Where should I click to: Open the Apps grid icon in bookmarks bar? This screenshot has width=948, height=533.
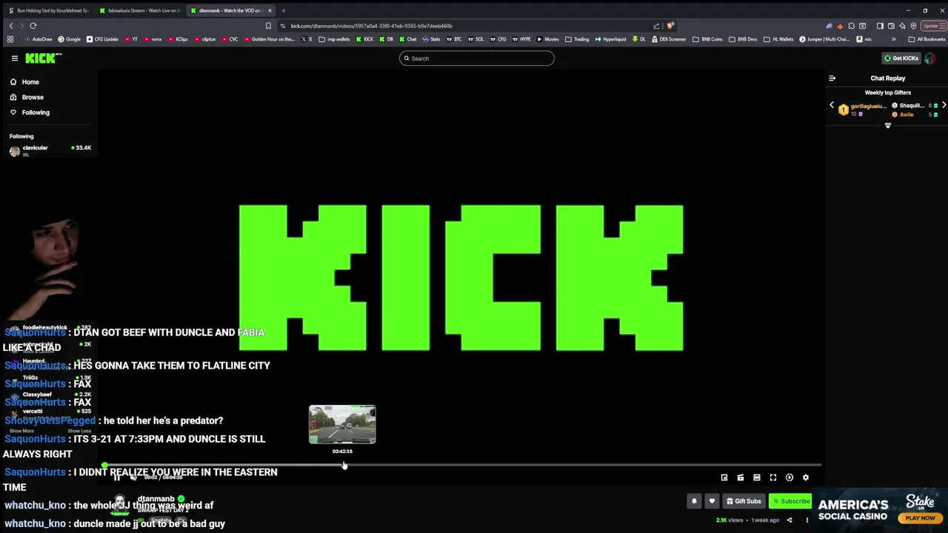(x=10, y=39)
